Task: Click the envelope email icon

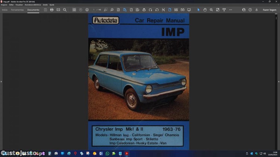Action: click(x=58, y=10)
